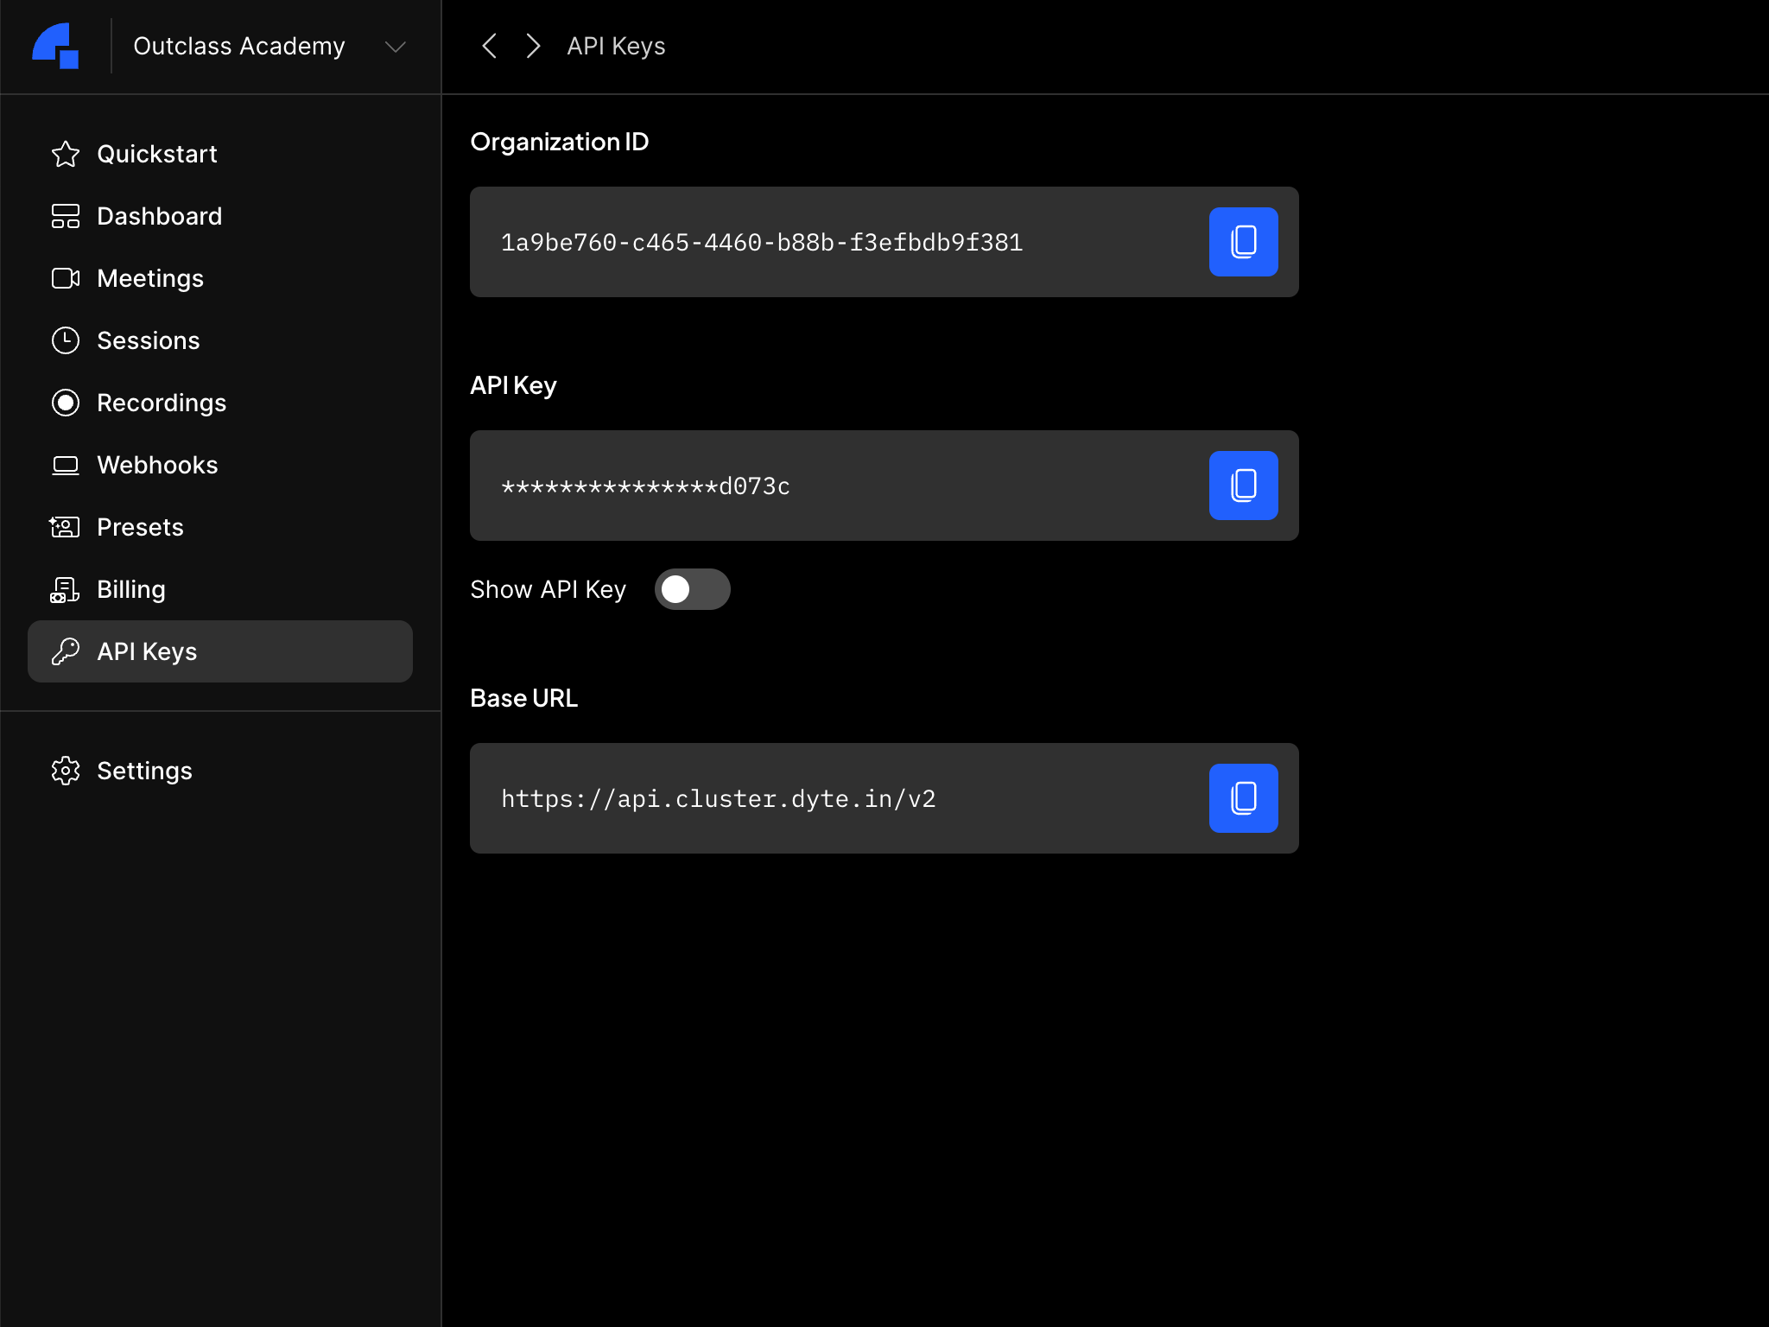Click the Settings gear icon
Viewport: 1769px width, 1327px height.
(66, 771)
